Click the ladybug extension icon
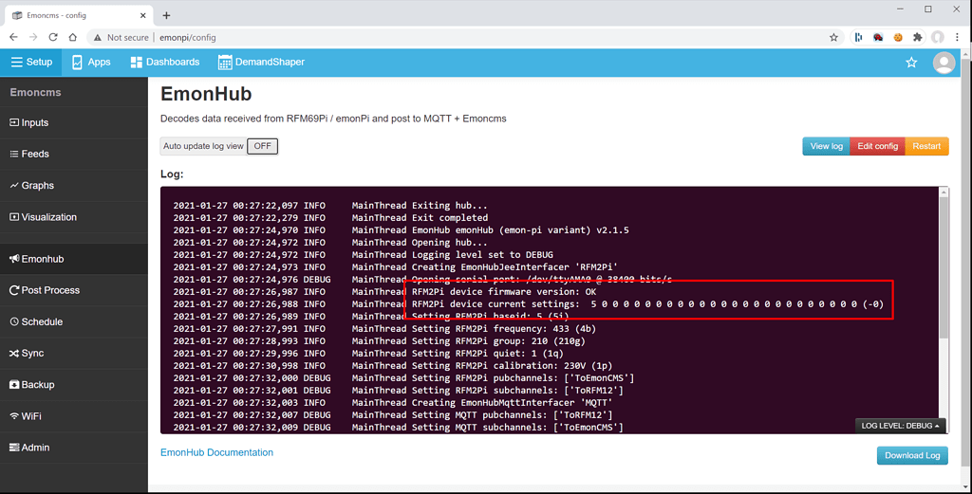The image size is (972, 494). [x=878, y=37]
